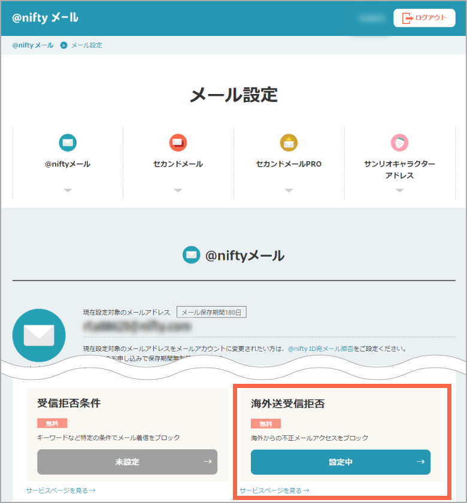Expand the セカンドメールPRO section arrow
The width and height of the screenshot is (467, 503).
pos(289,190)
